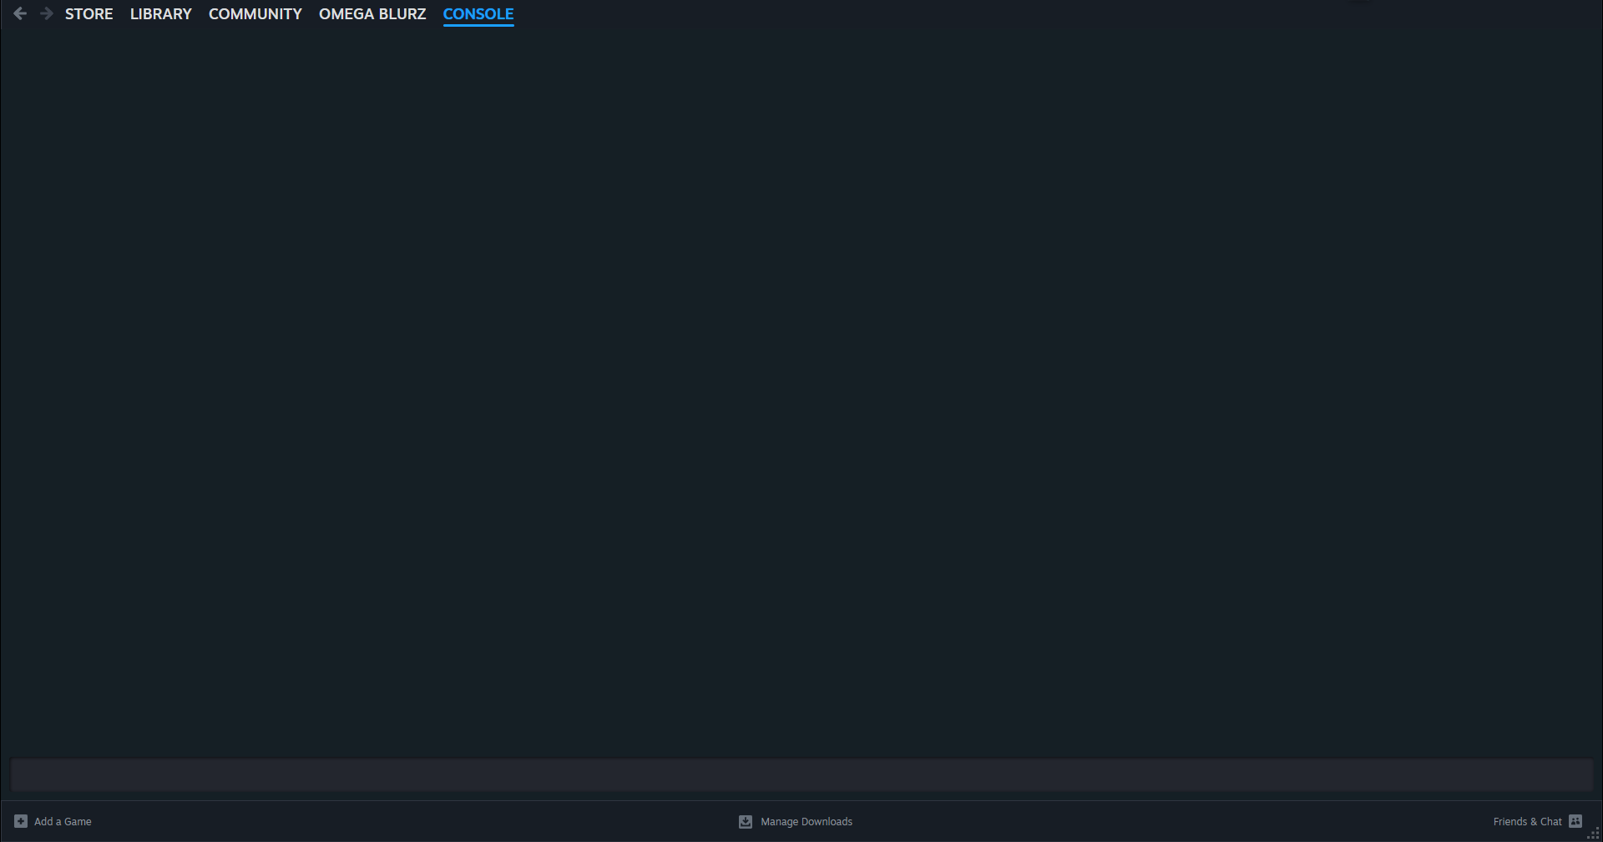Open the Friends & Chat icon
This screenshot has width=1603, height=842.
[x=1575, y=821]
